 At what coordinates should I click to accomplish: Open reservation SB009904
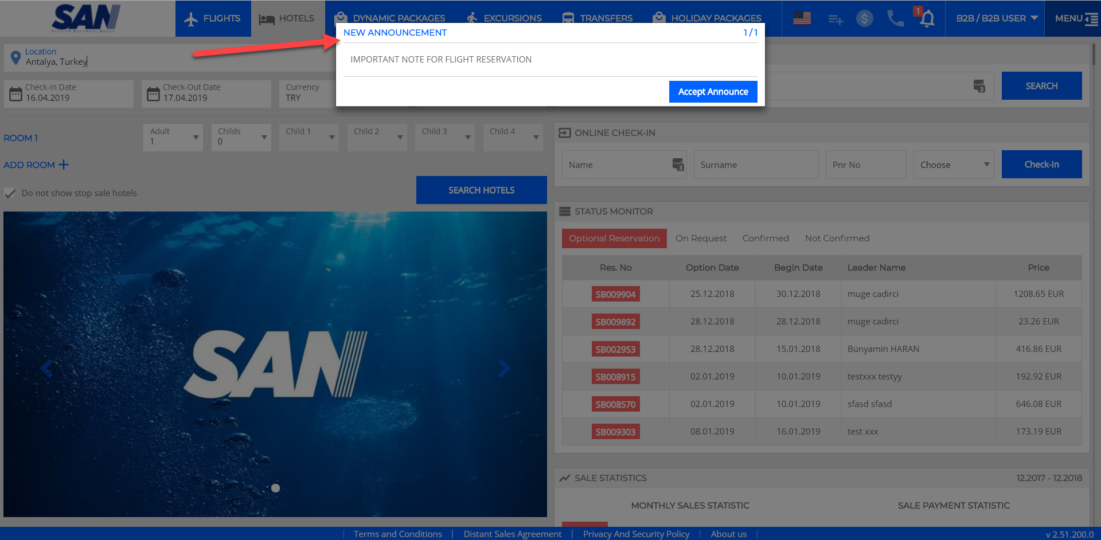615,295
